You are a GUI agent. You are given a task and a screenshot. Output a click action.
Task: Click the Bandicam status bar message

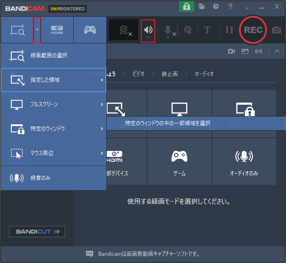click(149, 254)
